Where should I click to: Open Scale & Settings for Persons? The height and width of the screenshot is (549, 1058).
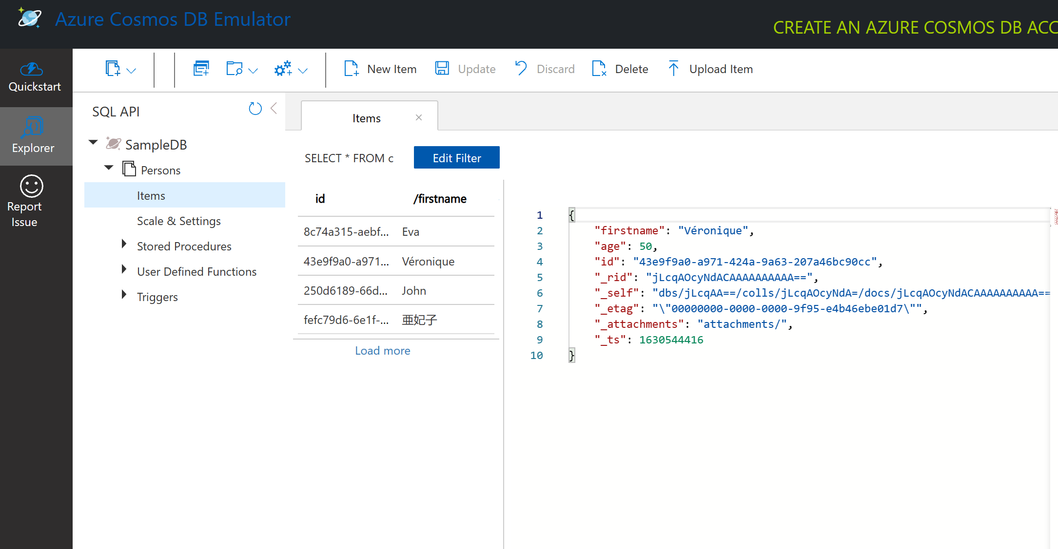click(178, 221)
